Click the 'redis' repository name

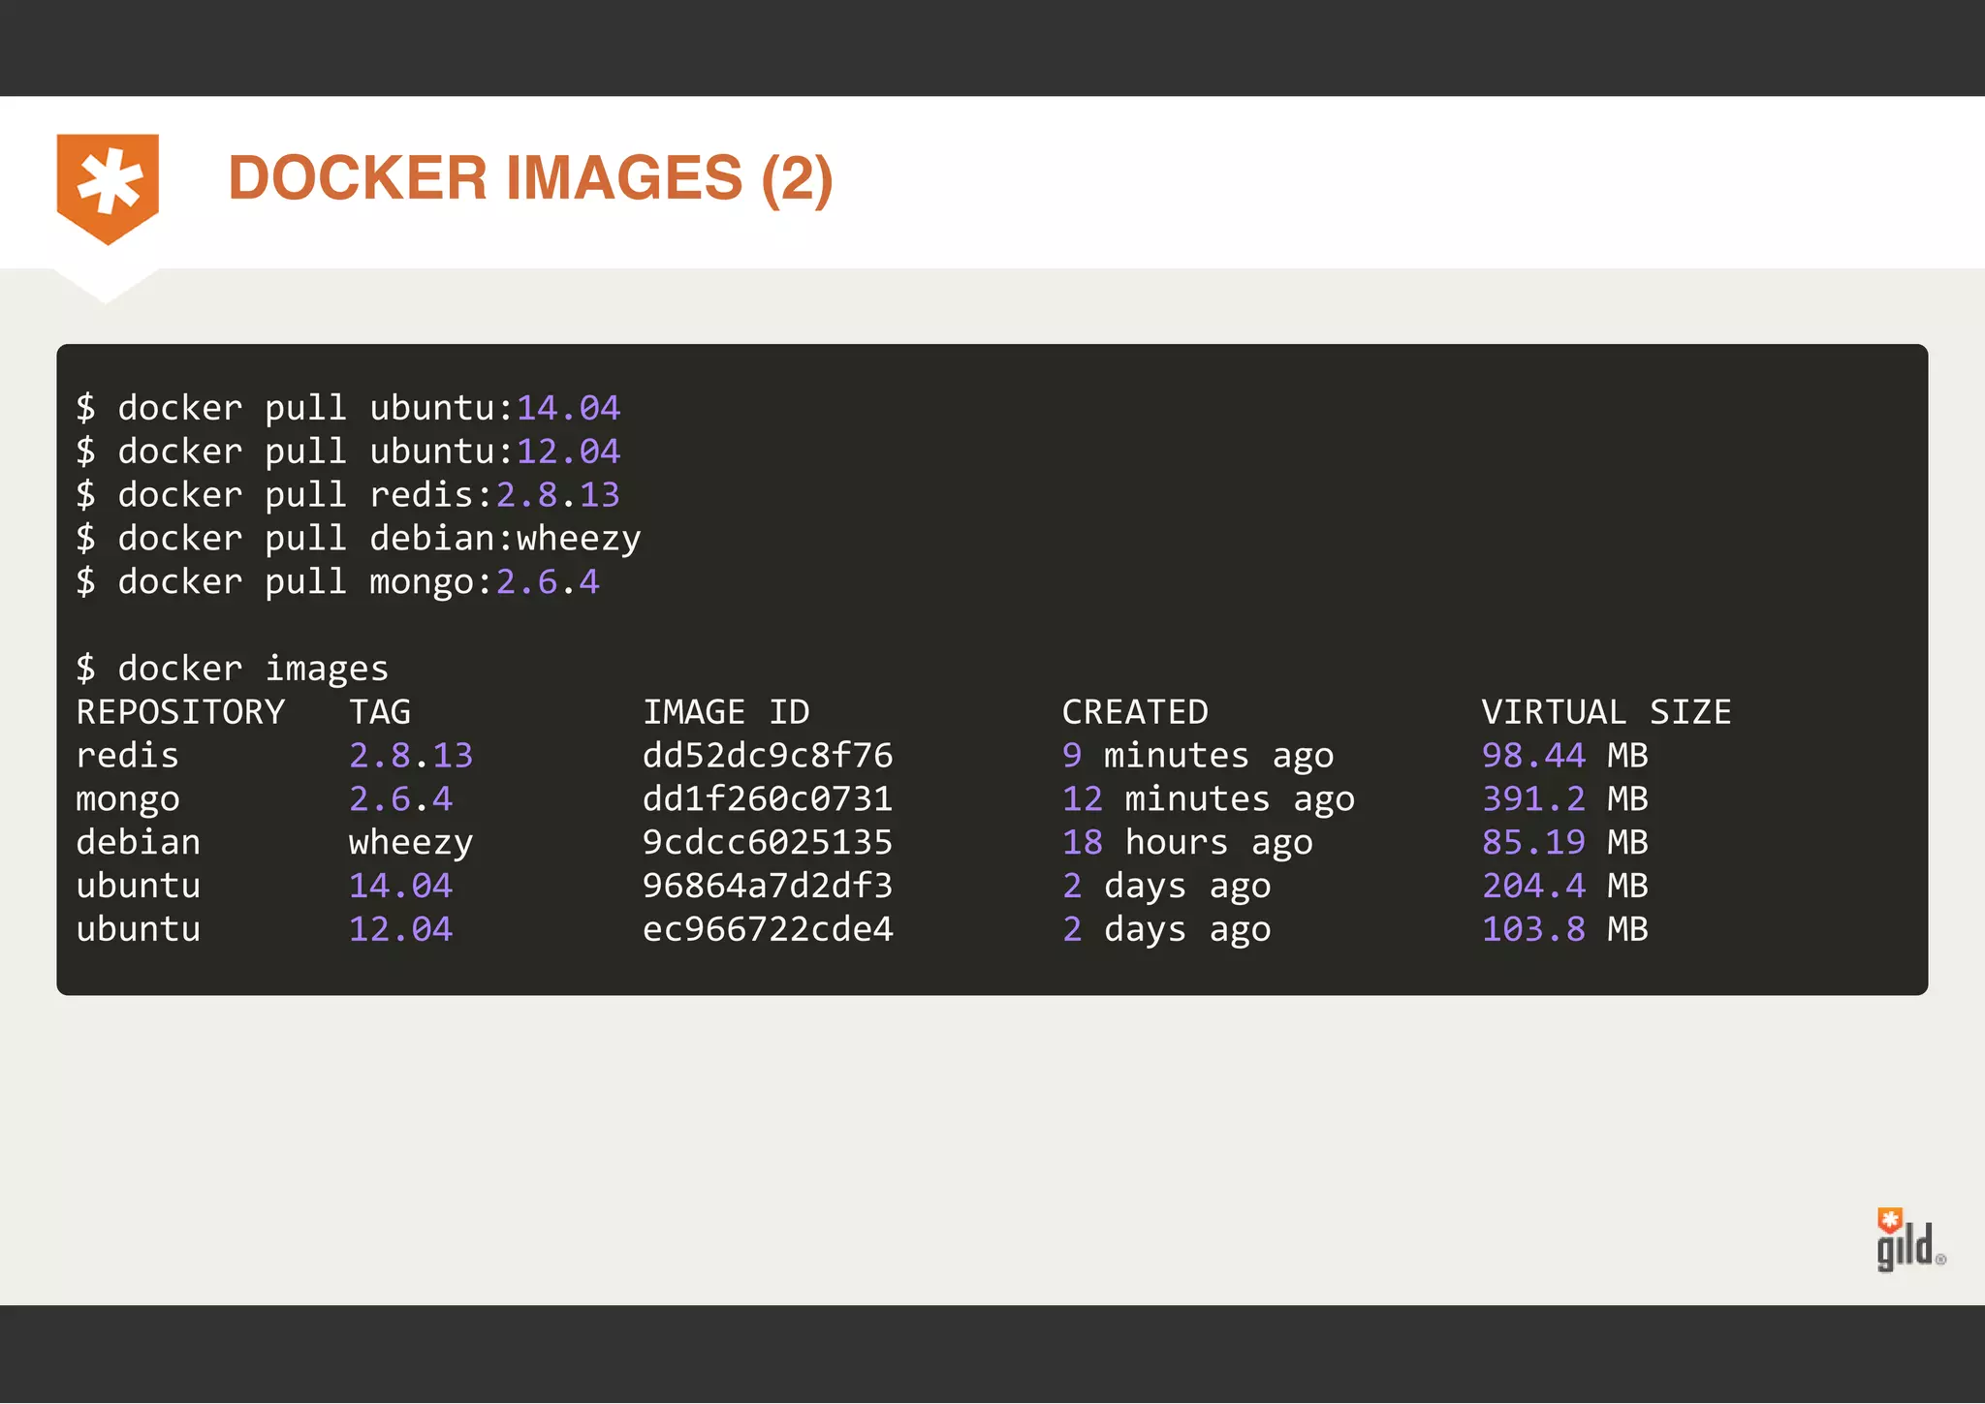[128, 756]
